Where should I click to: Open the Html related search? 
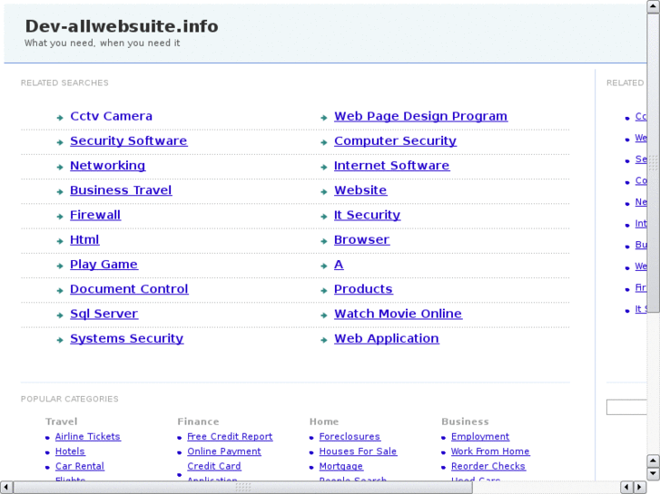click(x=84, y=239)
